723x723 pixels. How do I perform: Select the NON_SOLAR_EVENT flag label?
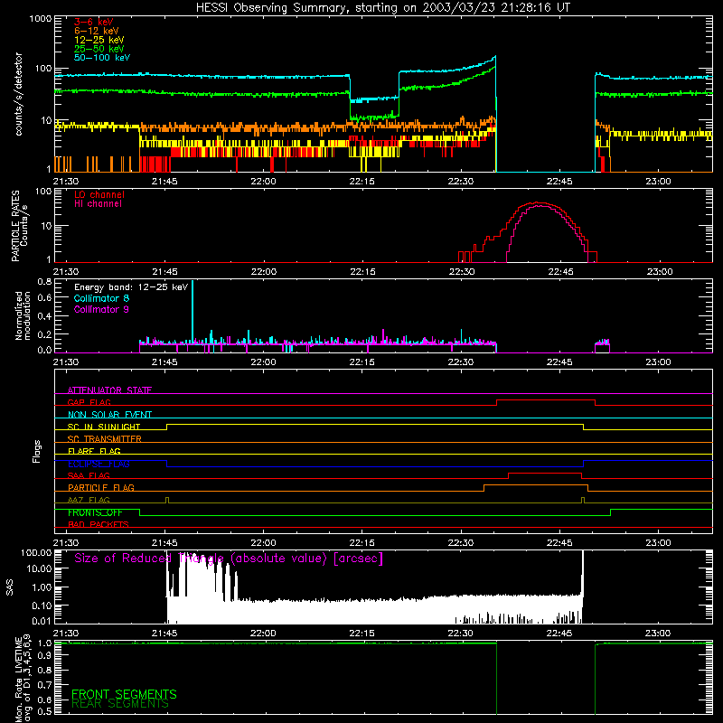109,415
